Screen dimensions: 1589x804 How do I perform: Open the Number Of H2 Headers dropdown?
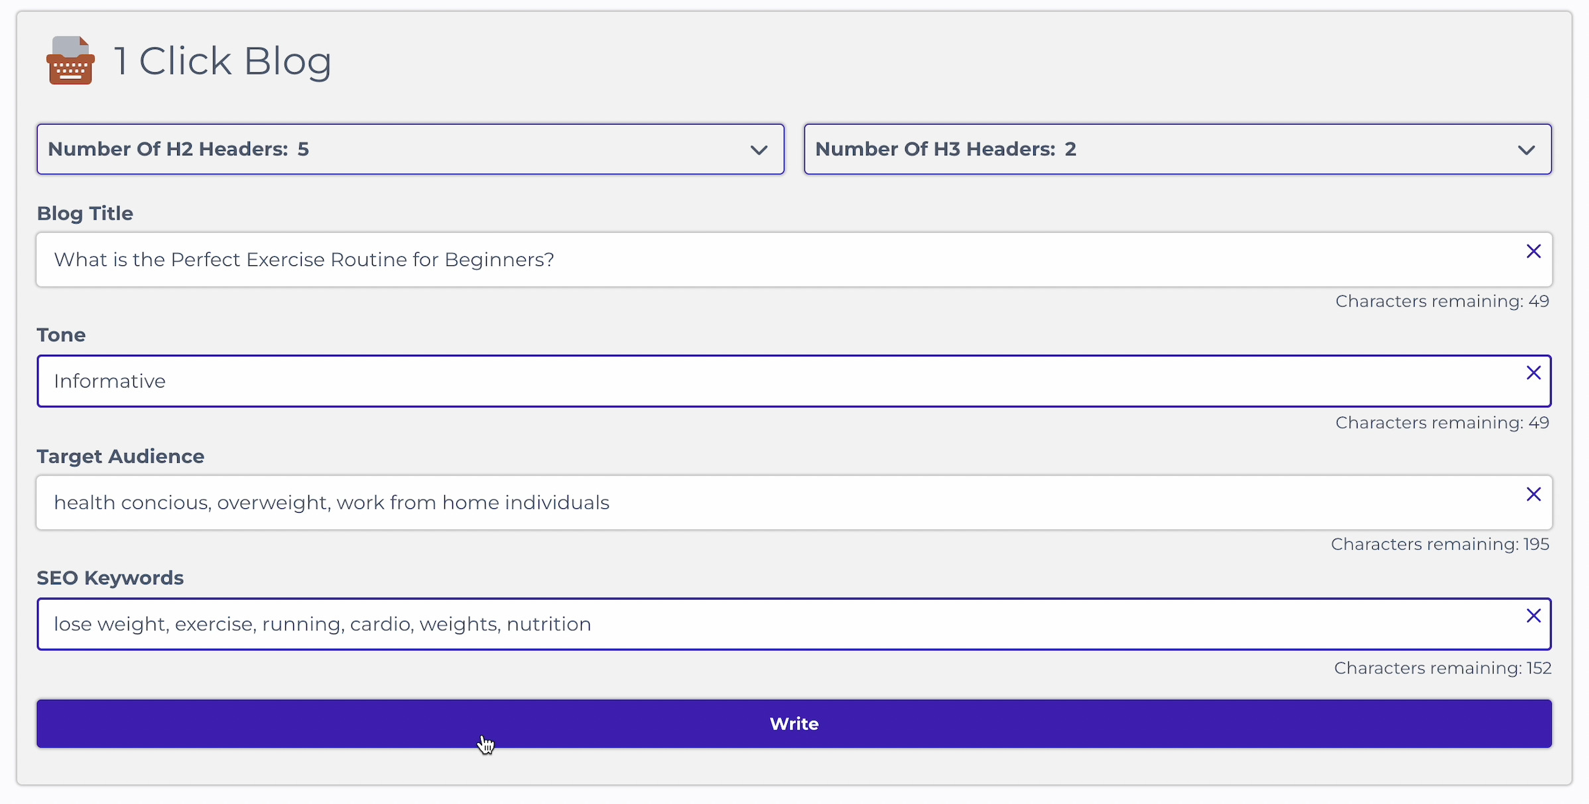pos(411,149)
